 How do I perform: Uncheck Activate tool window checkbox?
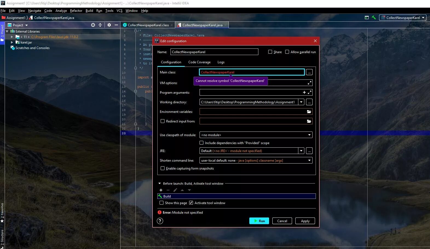click(191, 203)
